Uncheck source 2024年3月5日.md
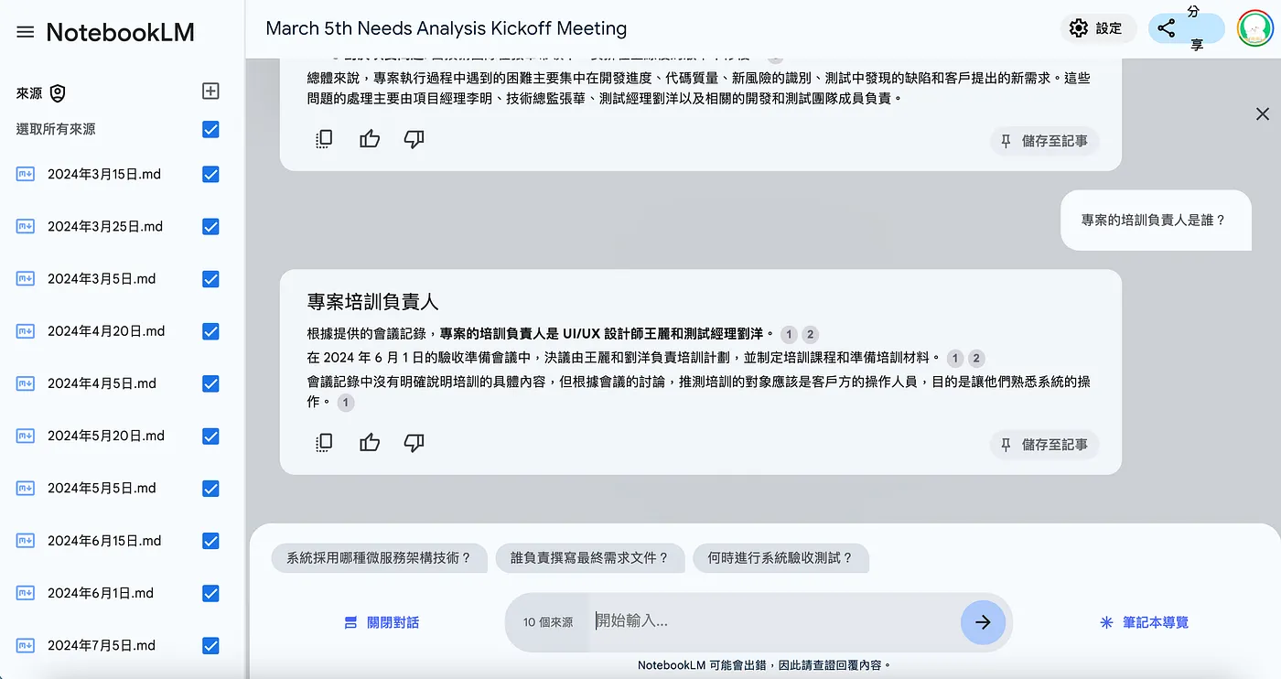 (x=210, y=279)
